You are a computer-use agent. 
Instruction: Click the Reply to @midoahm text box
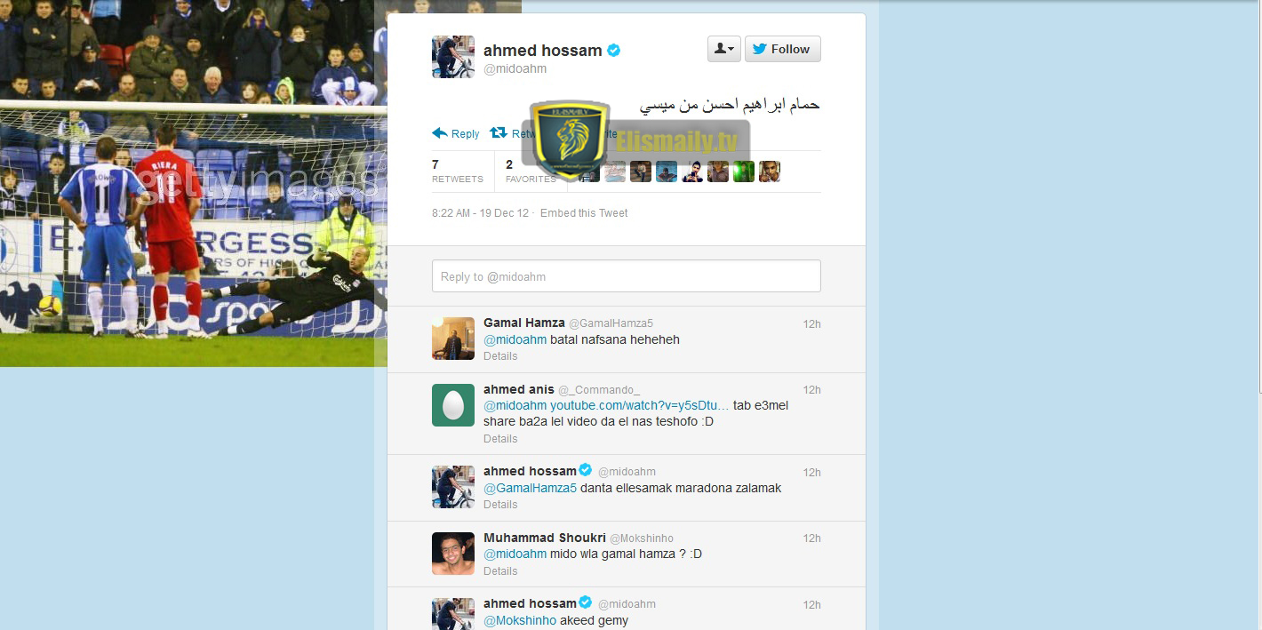click(626, 276)
